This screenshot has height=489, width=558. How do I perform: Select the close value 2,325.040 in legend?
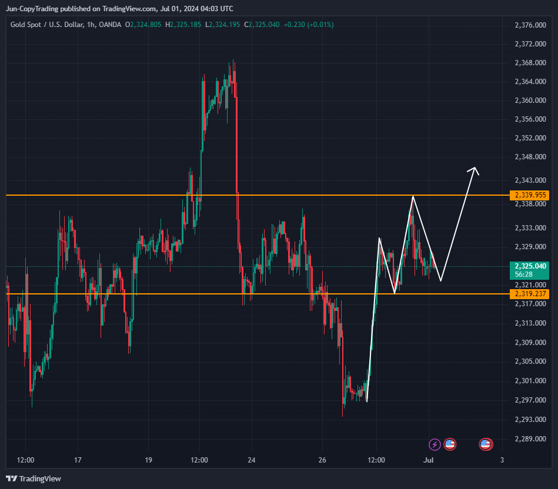[263, 25]
